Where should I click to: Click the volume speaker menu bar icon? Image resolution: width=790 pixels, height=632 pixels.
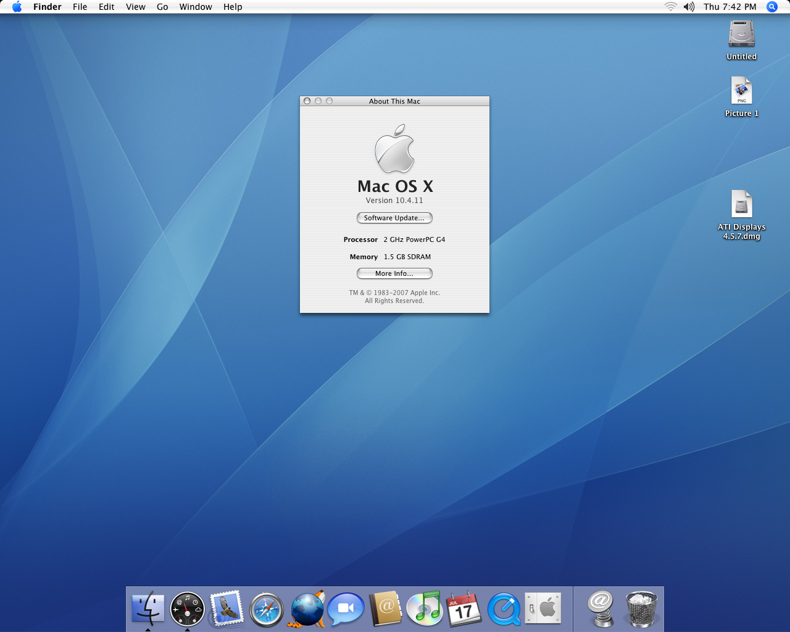tap(689, 7)
